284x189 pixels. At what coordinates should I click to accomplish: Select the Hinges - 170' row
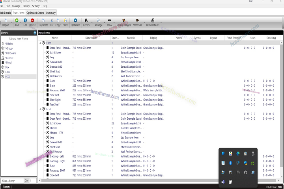[x=159, y=133]
